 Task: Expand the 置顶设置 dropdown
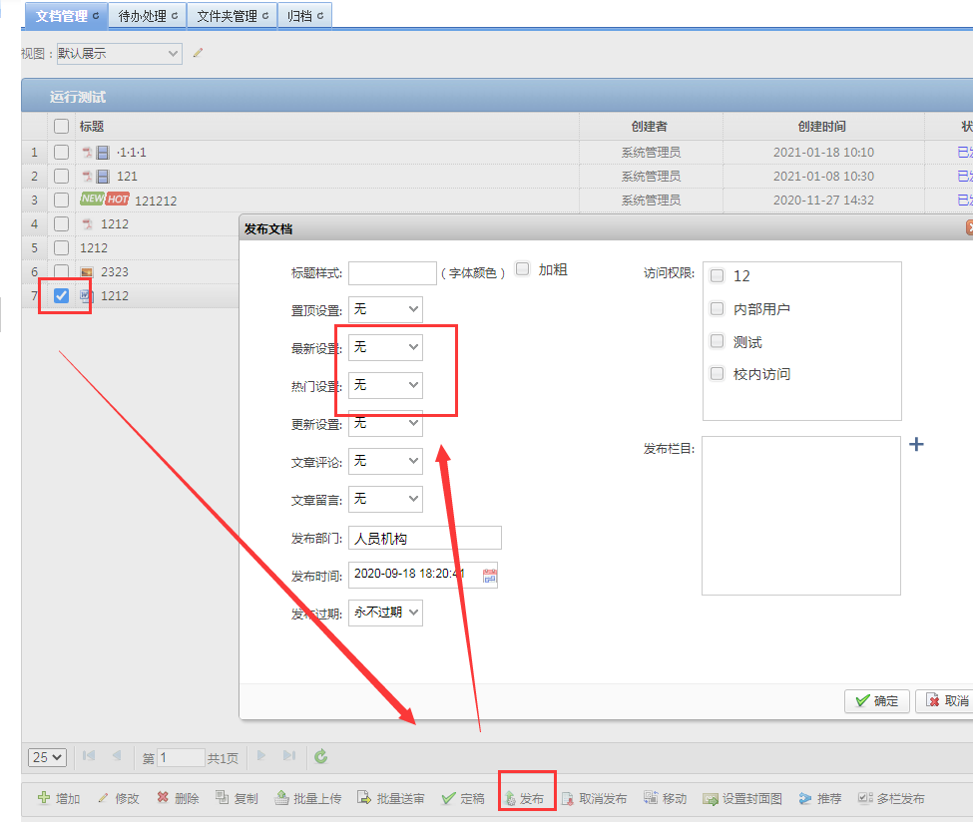pyautogui.click(x=385, y=310)
